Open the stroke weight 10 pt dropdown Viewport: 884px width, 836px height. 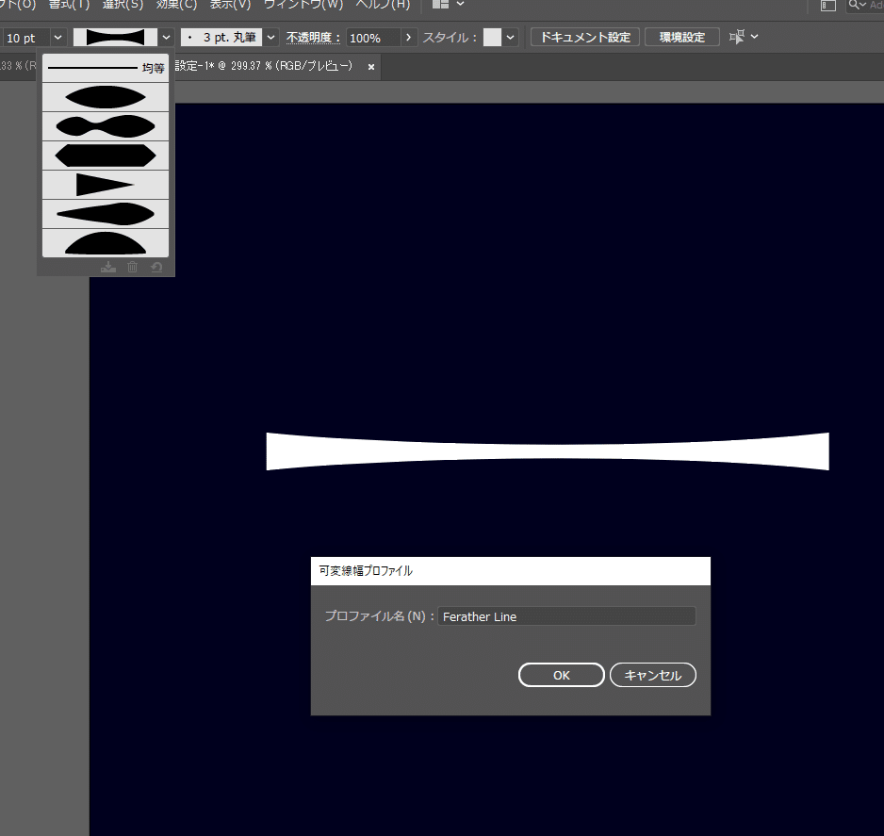pos(57,38)
